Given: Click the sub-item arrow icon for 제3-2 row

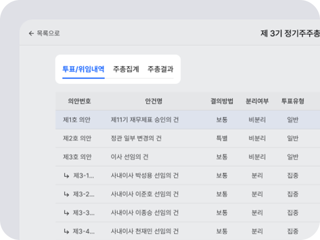Looking at the screenshot, I should coord(66,194).
